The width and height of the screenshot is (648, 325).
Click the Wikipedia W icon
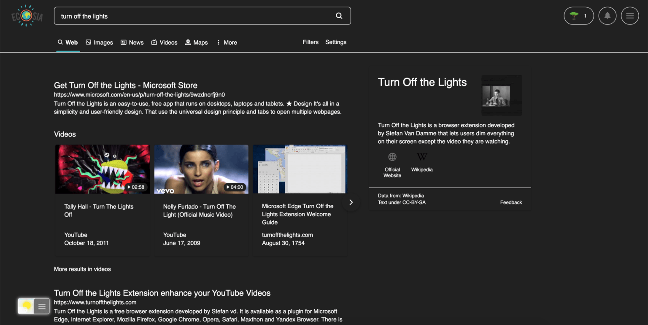click(x=422, y=157)
